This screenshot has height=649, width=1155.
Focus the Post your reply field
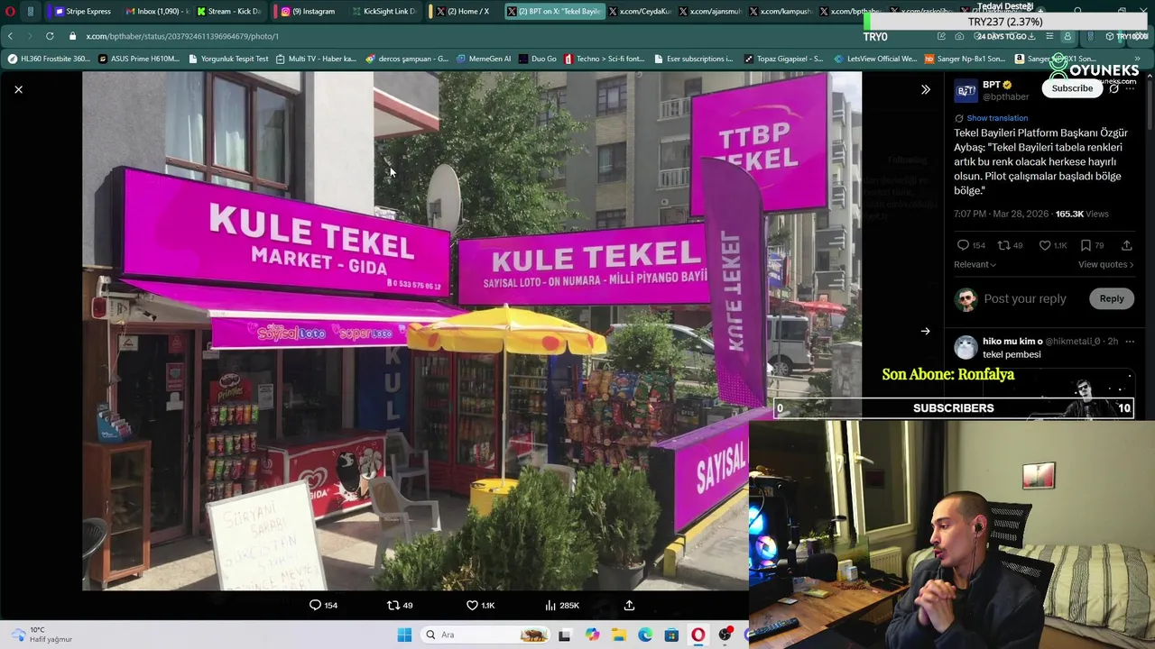coord(1025,298)
